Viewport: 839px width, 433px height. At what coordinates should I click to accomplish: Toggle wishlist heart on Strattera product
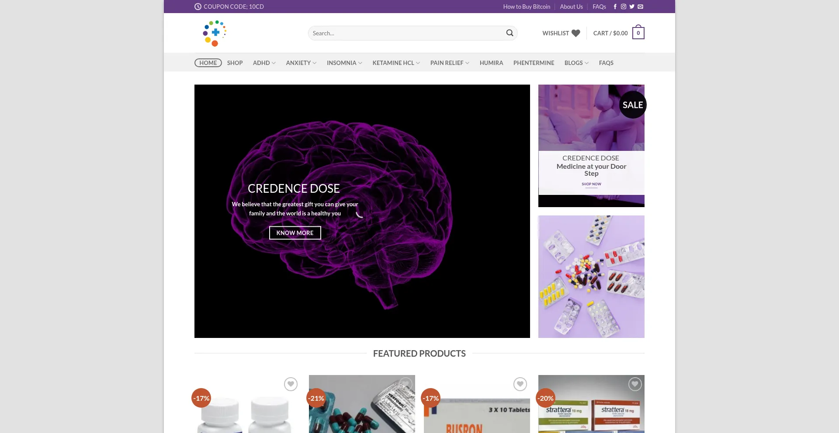click(634, 384)
